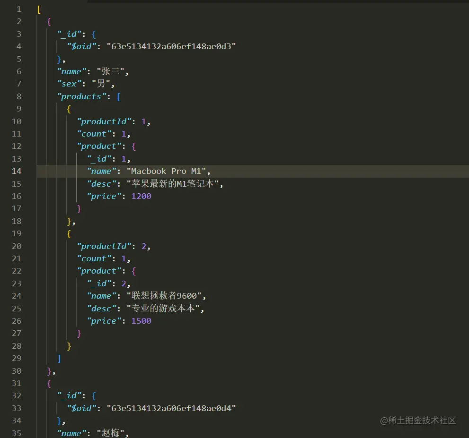Click the price value 1500

point(141,321)
